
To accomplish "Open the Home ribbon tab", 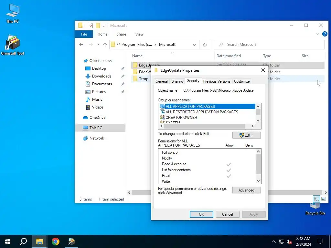I will point(102,34).
